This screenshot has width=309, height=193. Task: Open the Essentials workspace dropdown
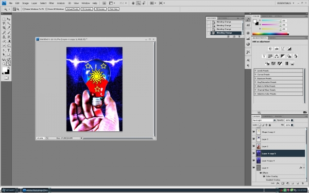point(285,3)
